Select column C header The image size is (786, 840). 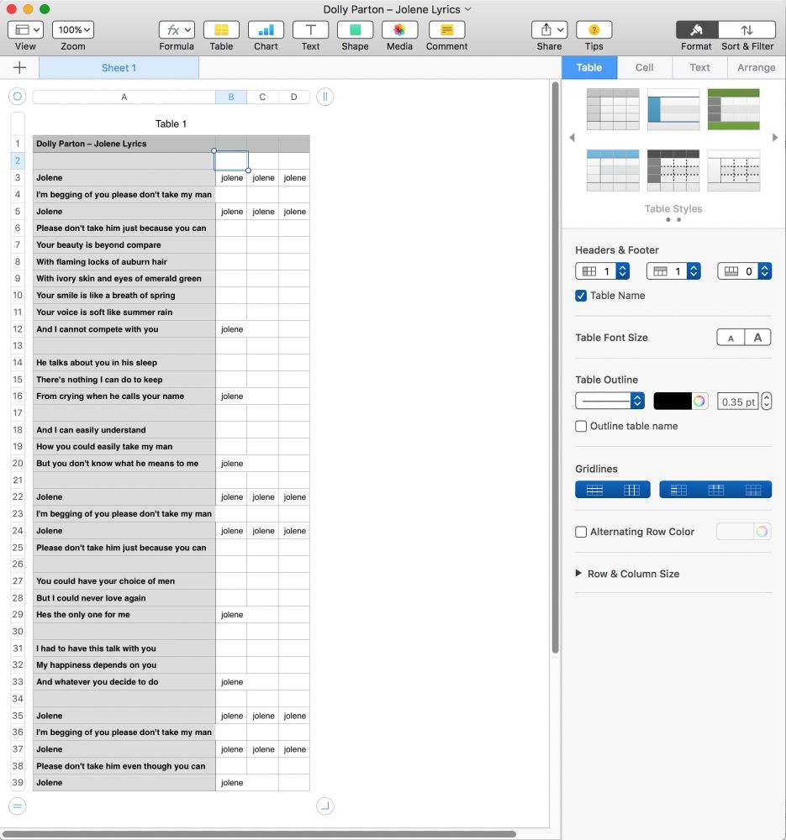click(262, 97)
